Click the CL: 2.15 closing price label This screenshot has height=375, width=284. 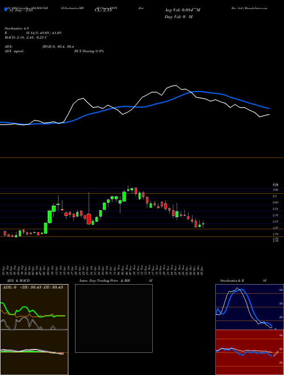(x=103, y=10)
